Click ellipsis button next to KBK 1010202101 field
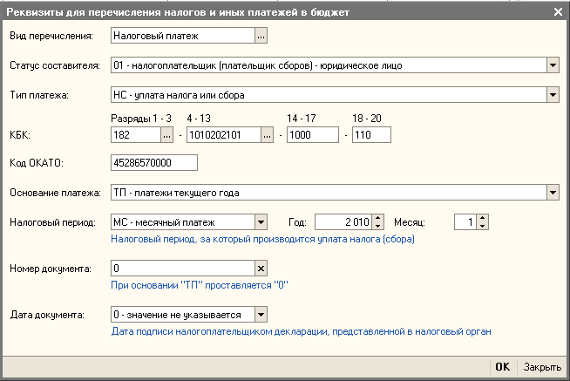 tap(268, 135)
